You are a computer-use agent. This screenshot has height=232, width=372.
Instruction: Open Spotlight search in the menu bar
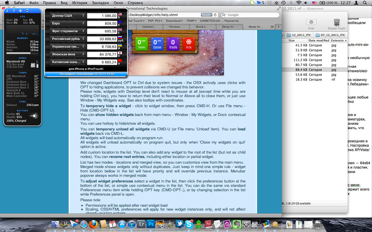365,3
